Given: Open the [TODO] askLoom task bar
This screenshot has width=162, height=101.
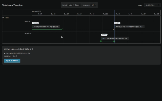Looking at the screenshot, I should [x=115, y=38].
